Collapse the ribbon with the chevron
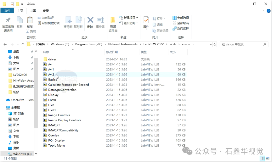Image resolution: width=272 pixels, height=162 pixels. pos(263,11)
